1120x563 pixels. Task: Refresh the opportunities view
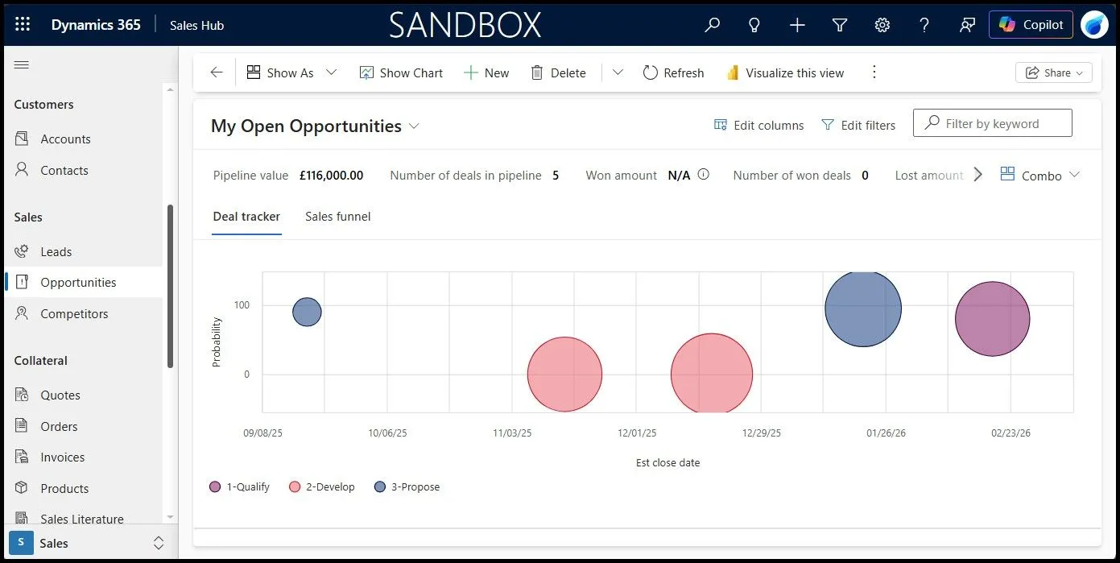coord(673,72)
